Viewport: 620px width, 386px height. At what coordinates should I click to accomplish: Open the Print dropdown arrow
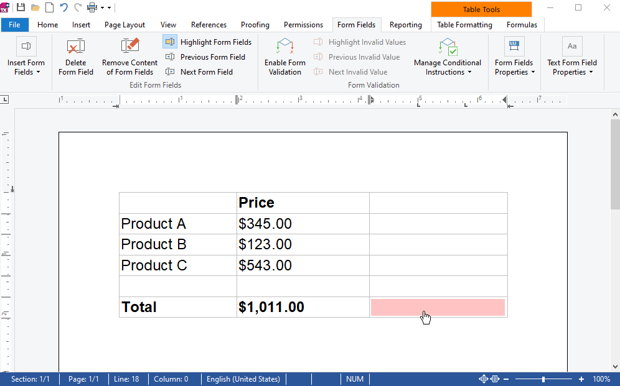[x=102, y=7]
